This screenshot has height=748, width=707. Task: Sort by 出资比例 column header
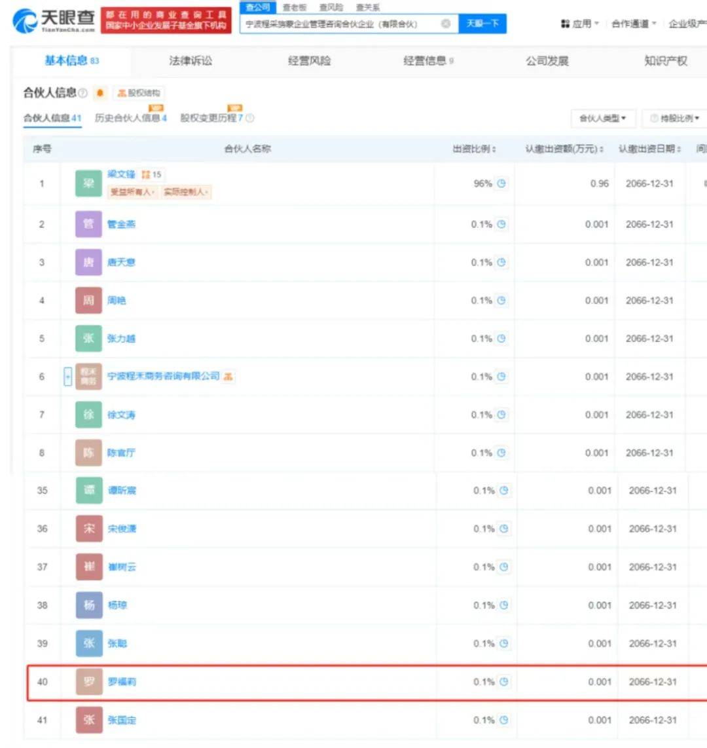475,149
